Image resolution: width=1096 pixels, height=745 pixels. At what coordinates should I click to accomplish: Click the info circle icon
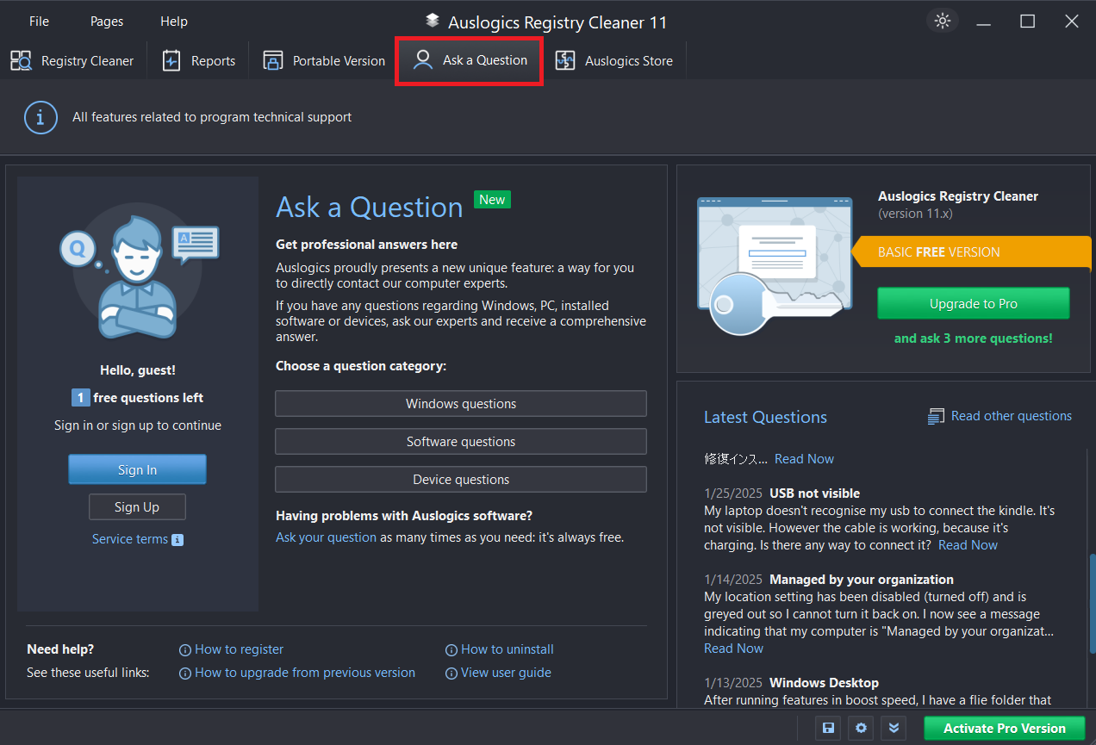pos(40,117)
